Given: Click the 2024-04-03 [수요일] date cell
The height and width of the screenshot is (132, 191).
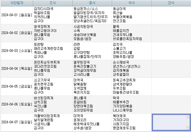Looking at the screenshot, I should click(17, 51).
